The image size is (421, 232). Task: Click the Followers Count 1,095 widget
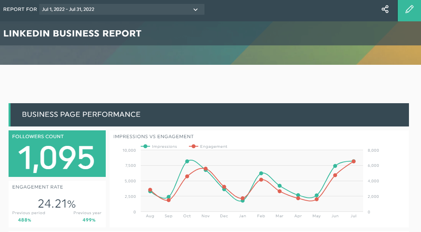coord(57,154)
